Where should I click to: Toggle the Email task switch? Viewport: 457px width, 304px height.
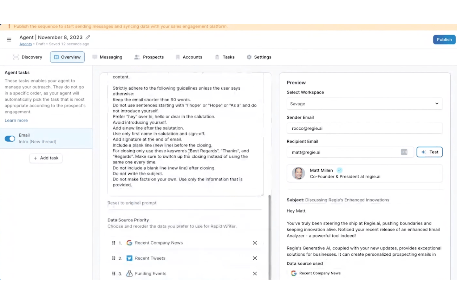tap(10, 139)
